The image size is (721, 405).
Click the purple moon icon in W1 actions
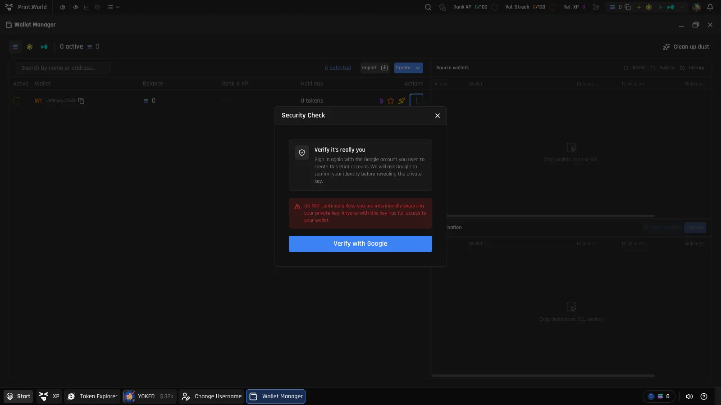381,101
